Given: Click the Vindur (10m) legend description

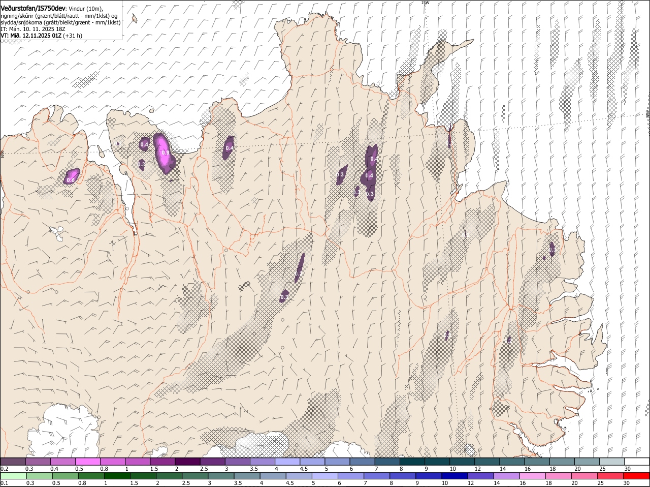Looking at the screenshot, I should coord(85,9).
